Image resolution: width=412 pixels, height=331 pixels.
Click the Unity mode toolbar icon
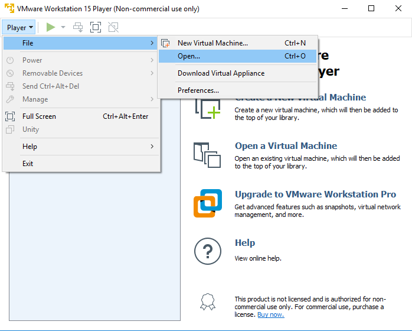pyautogui.click(x=113, y=27)
